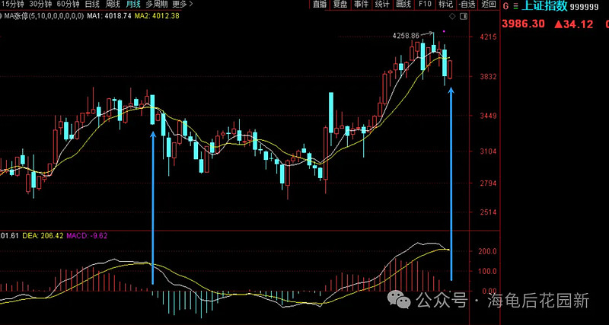Click the 200.0 MACD axis label
The width and height of the screenshot is (609, 325).
tap(487, 251)
